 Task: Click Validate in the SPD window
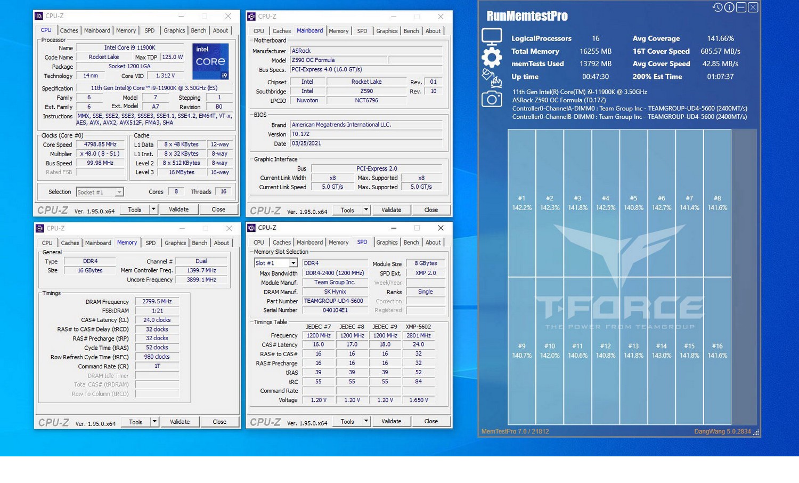[392, 421]
